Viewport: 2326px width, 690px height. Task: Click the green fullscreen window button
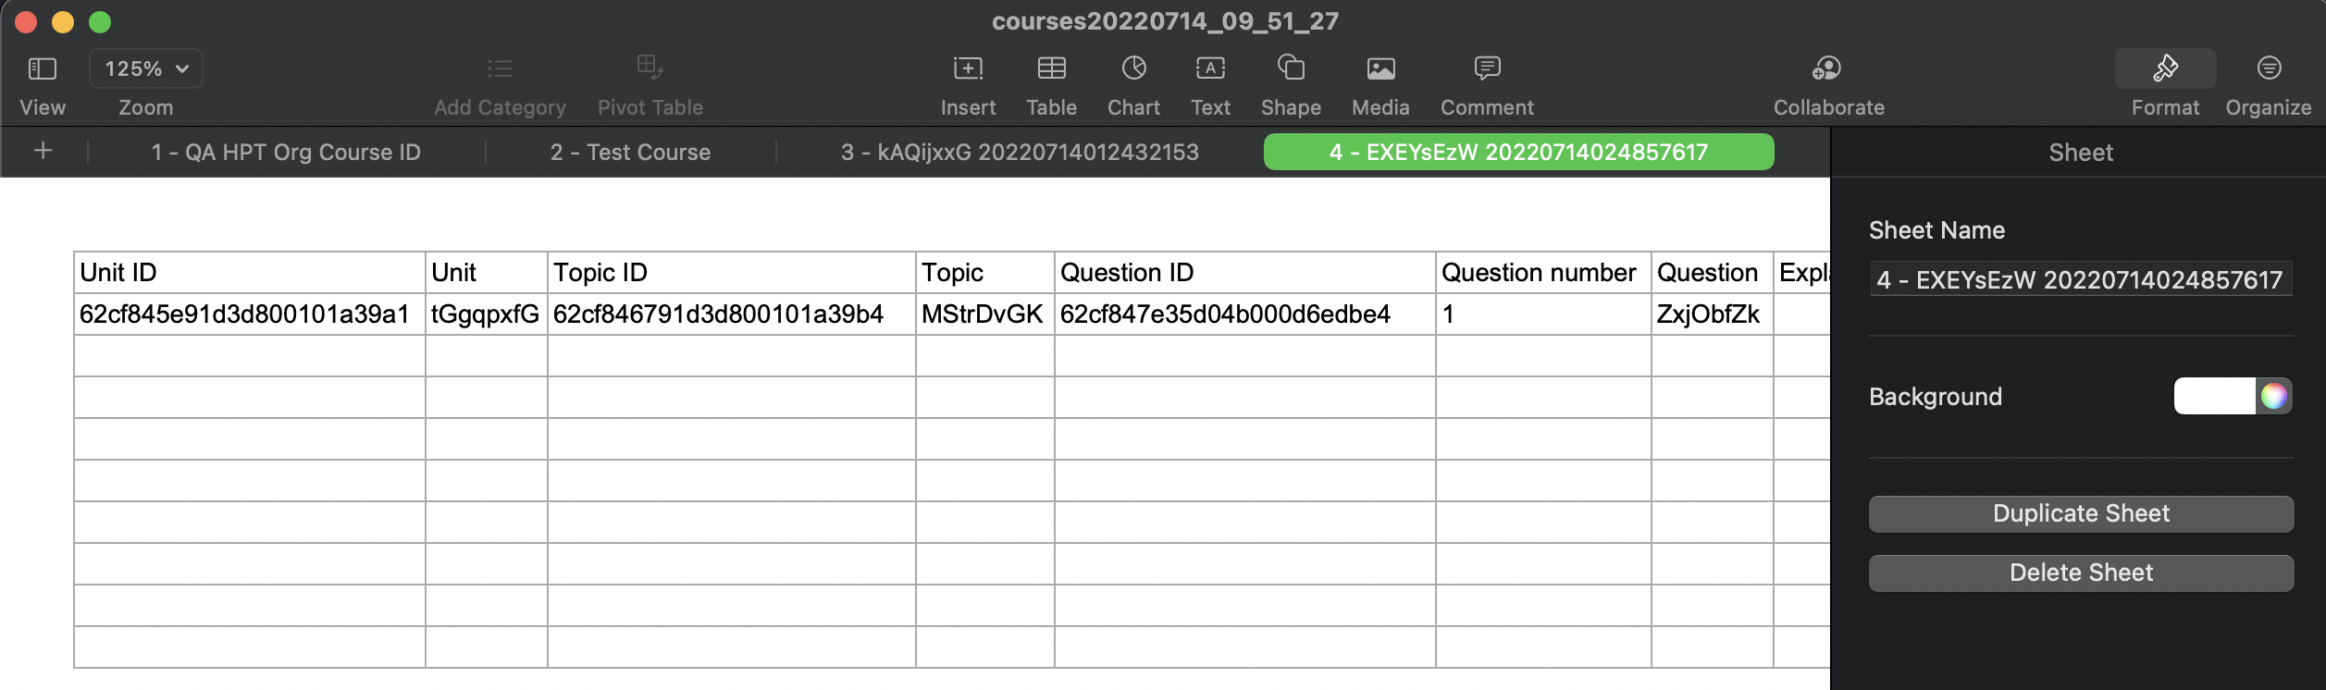tap(100, 22)
